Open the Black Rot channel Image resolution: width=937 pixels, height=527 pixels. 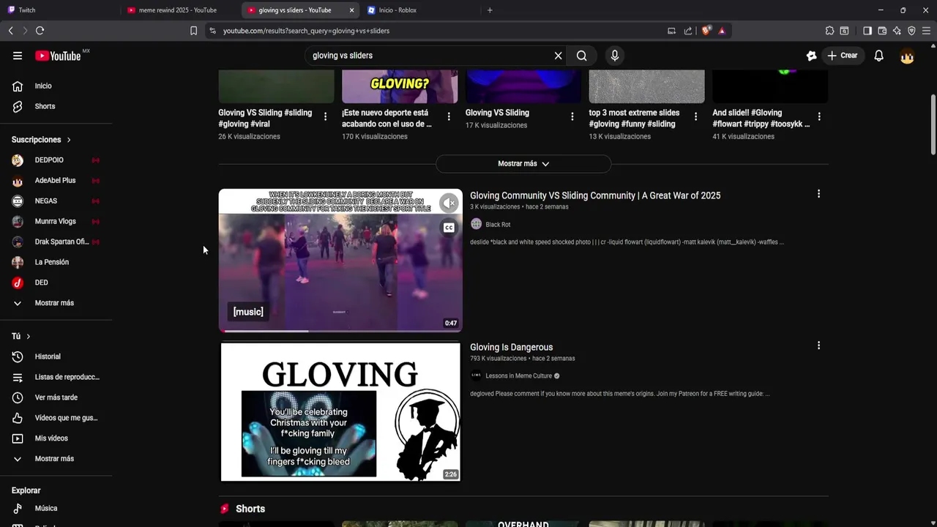[498, 225]
